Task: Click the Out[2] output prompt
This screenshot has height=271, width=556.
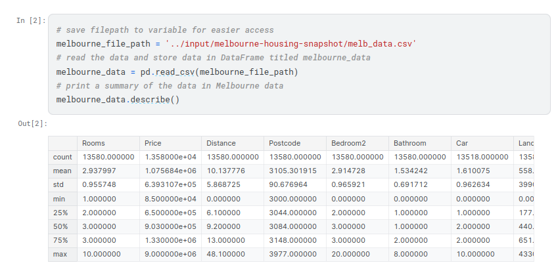Action: click(x=32, y=123)
